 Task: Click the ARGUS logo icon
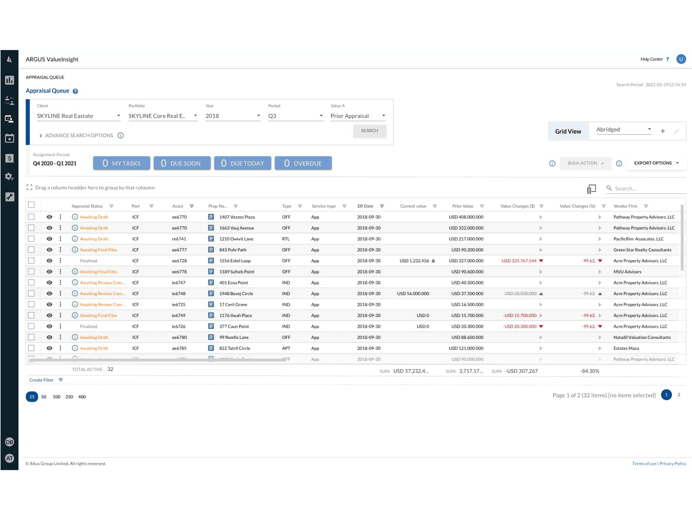[x=9, y=59]
